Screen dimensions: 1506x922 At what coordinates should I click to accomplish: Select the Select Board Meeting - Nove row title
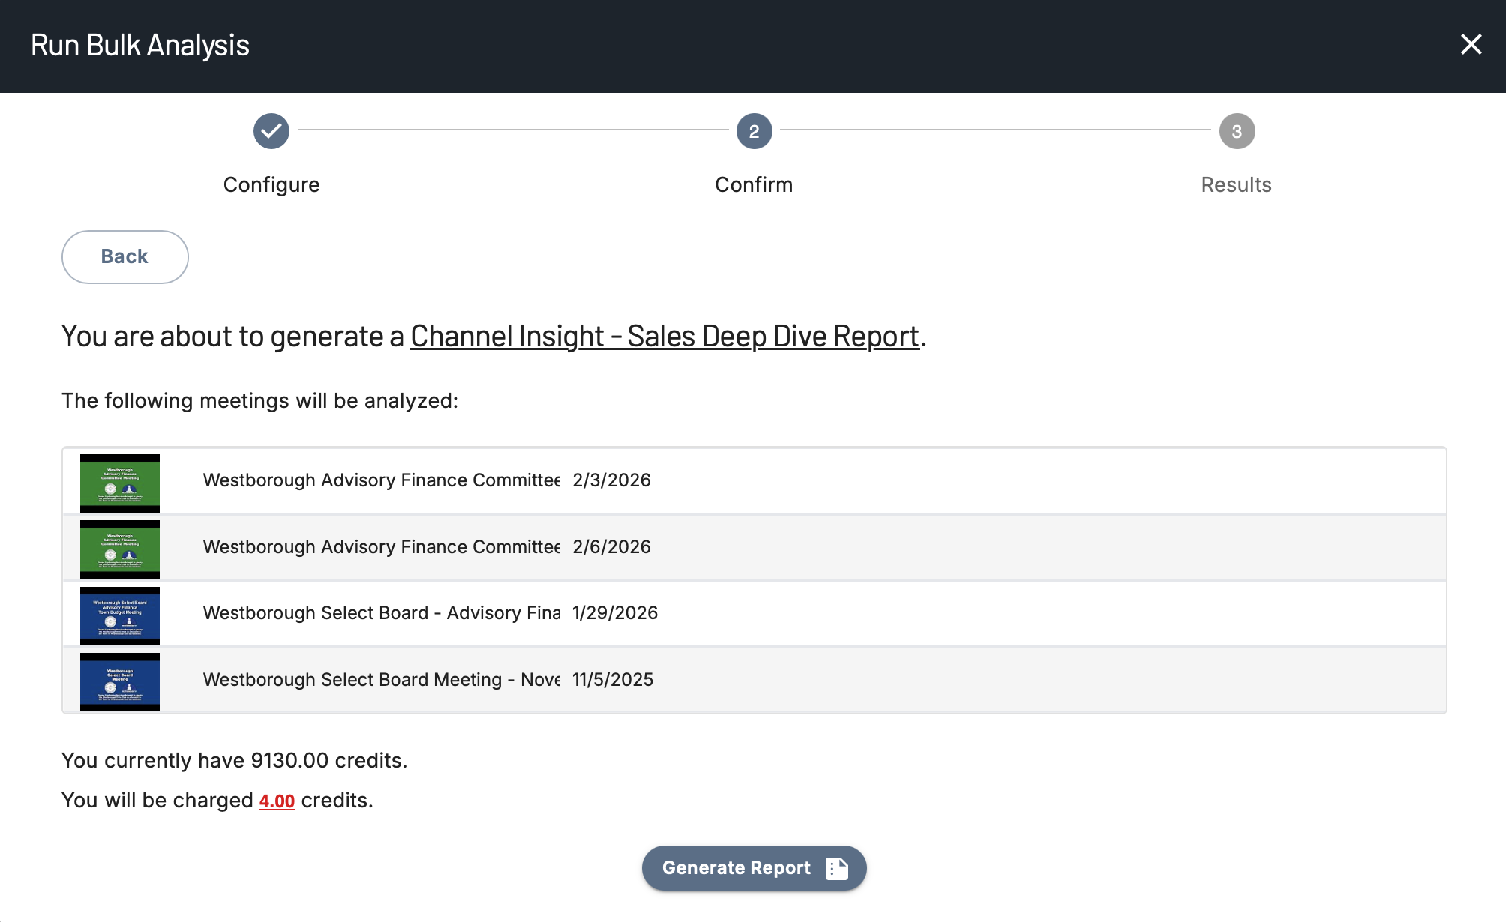coord(381,680)
